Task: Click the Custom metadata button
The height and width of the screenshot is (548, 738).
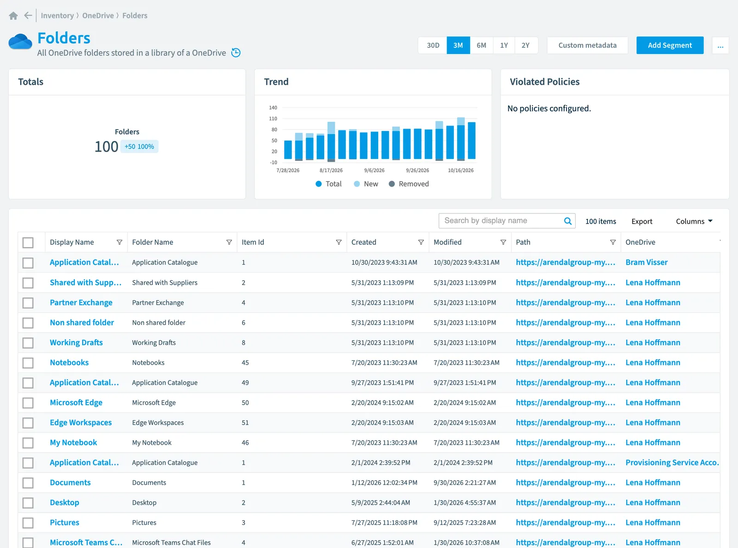Action: coord(588,45)
